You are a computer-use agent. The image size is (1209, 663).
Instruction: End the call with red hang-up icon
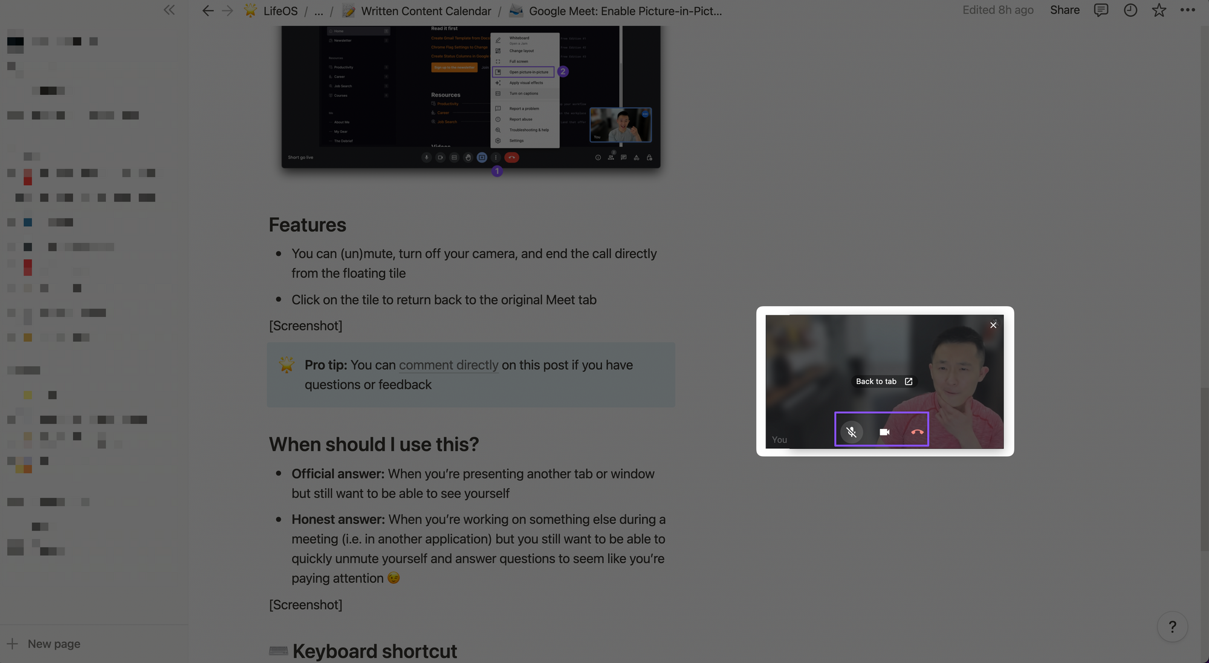pos(917,432)
